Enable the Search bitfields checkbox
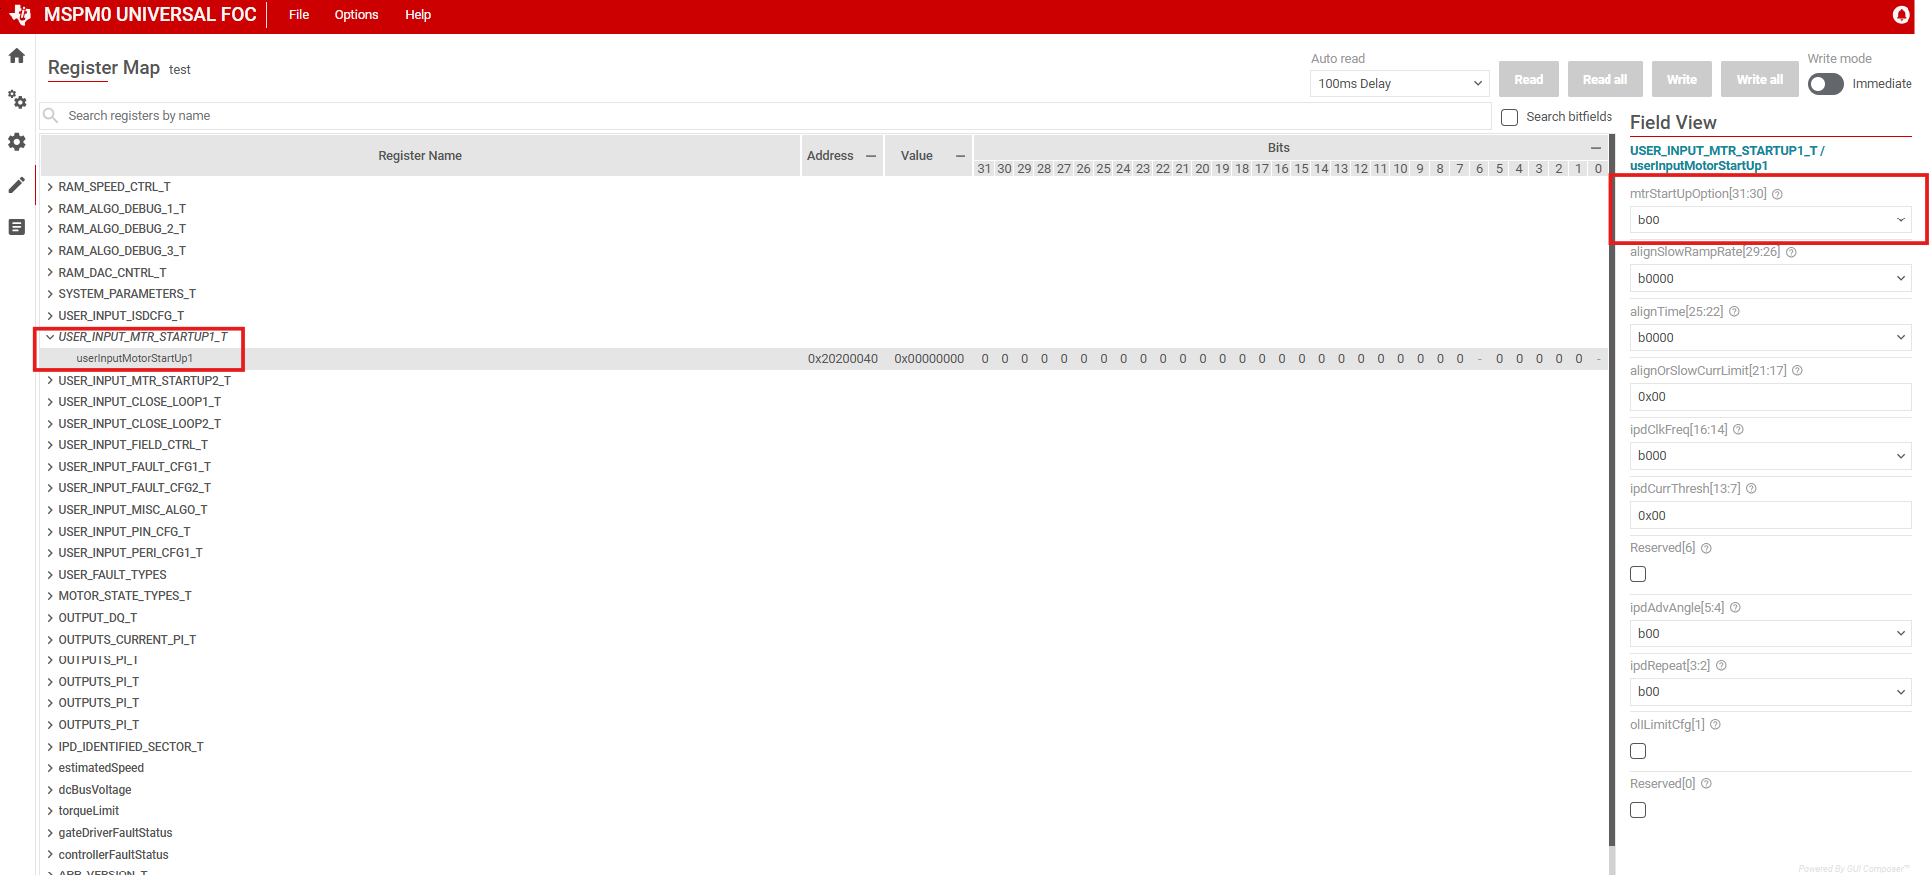 pos(1509,117)
